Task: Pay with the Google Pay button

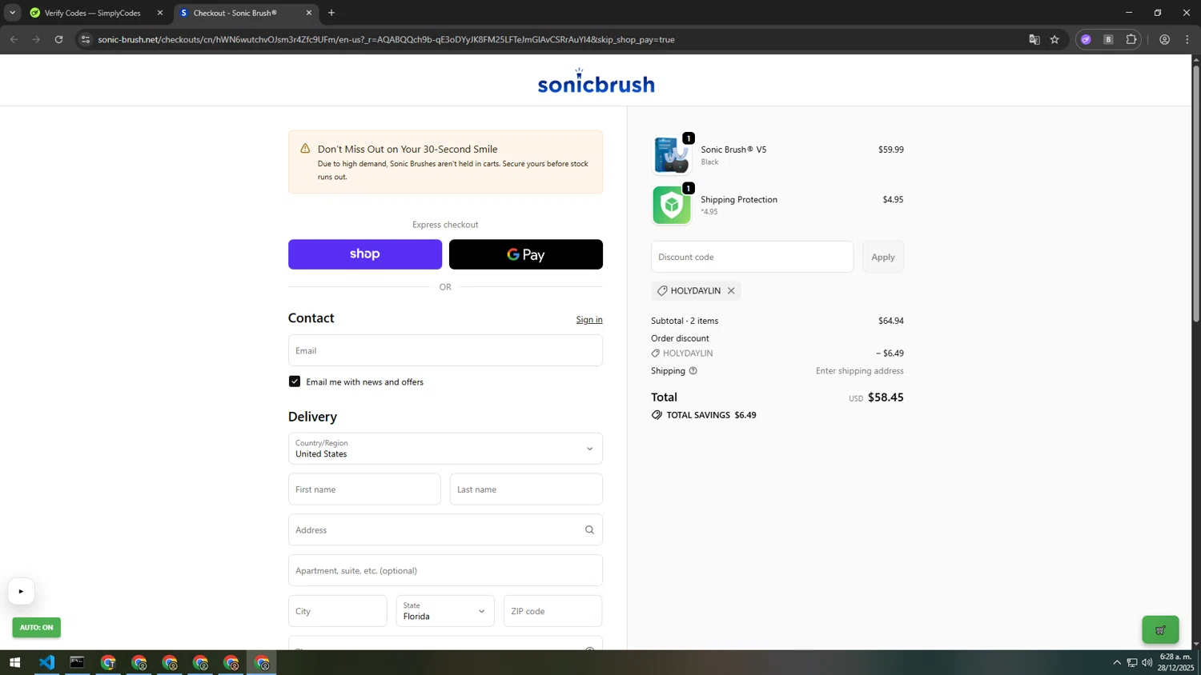Action: tap(526, 254)
